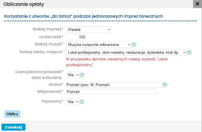Click the red Lokal profesjonalny warning text
The image size is (202, 132).
click(117, 62)
